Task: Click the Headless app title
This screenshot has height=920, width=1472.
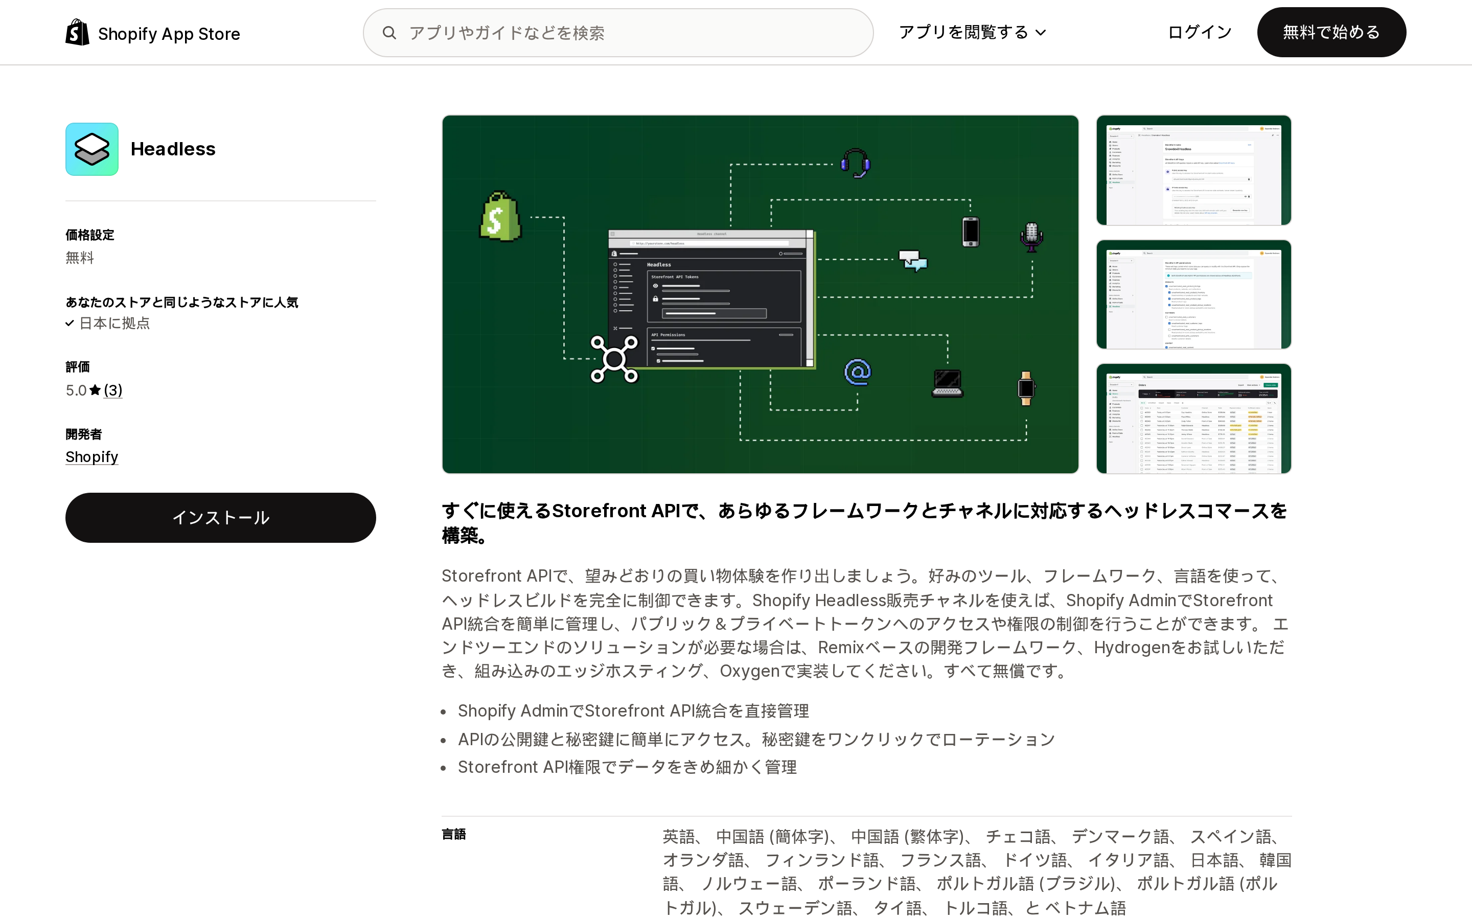Action: coord(173,149)
